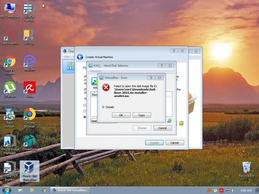Click the Tools icon in VirtualBox Manager sidebar
This screenshot has width=259, height=194.
[70, 66]
